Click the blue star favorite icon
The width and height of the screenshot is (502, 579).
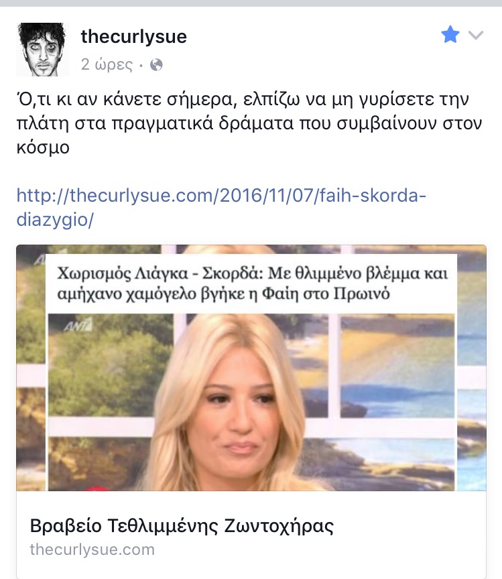[x=450, y=34]
